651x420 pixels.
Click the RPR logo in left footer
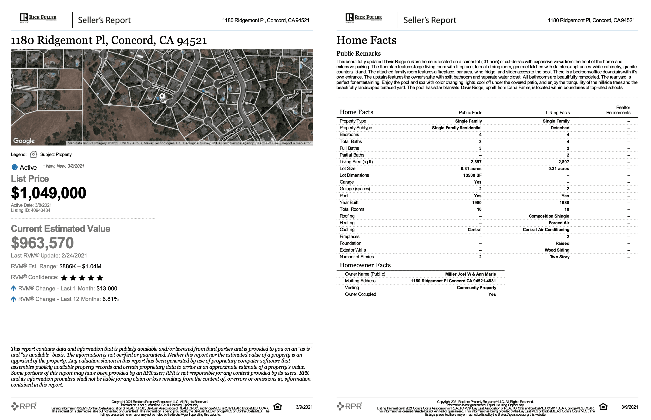(24, 406)
